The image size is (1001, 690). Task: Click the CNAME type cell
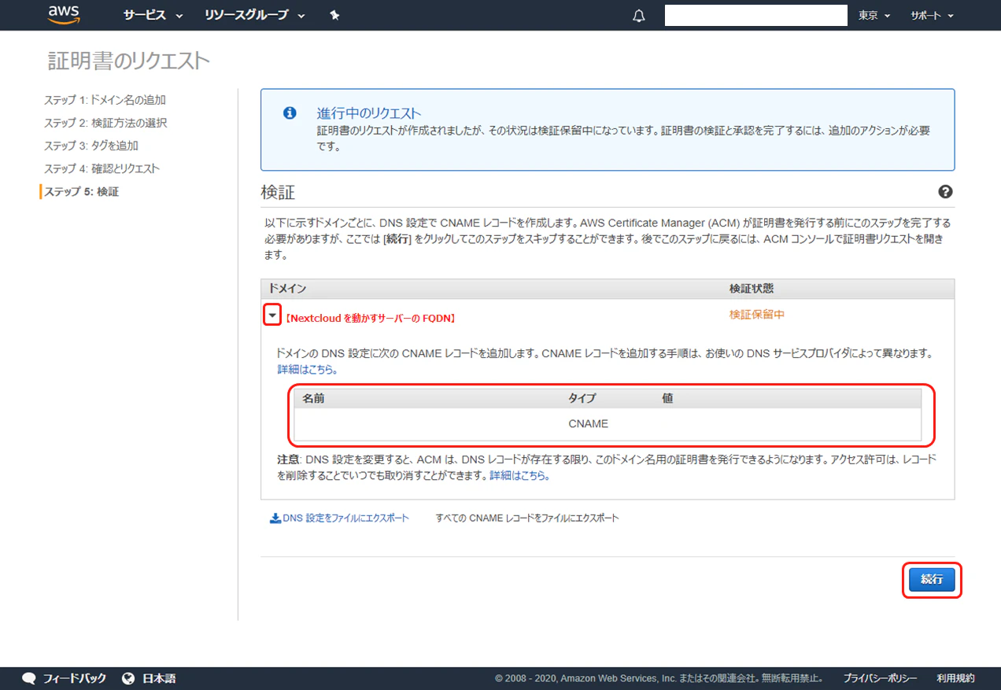point(588,423)
